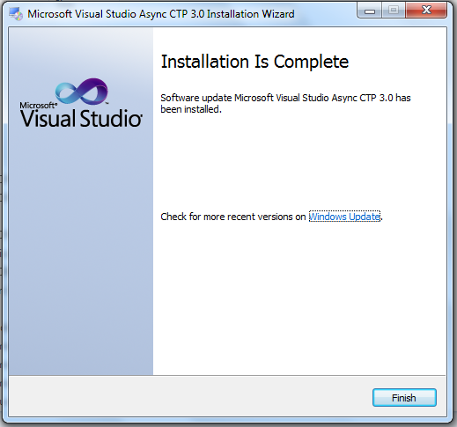Click the "Installation Is Complete" heading
Screen dimensions: 457x427
pos(254,62)
